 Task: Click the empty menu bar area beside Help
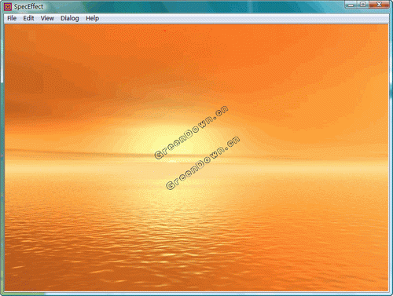click(244, 18)
